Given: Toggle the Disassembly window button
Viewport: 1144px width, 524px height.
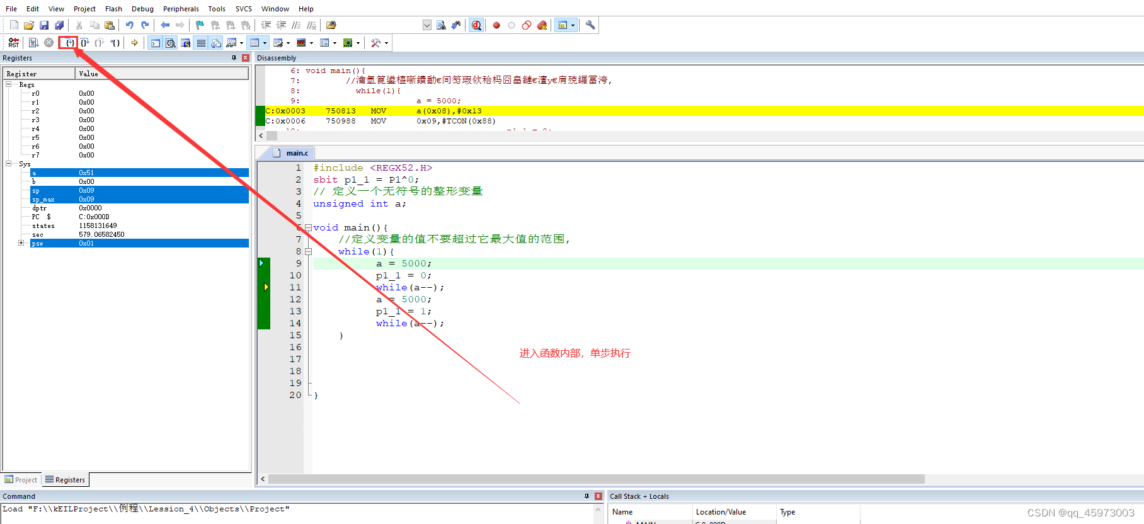Looking at the screenshot, I should pyautogui.click(x=171, y=43).
